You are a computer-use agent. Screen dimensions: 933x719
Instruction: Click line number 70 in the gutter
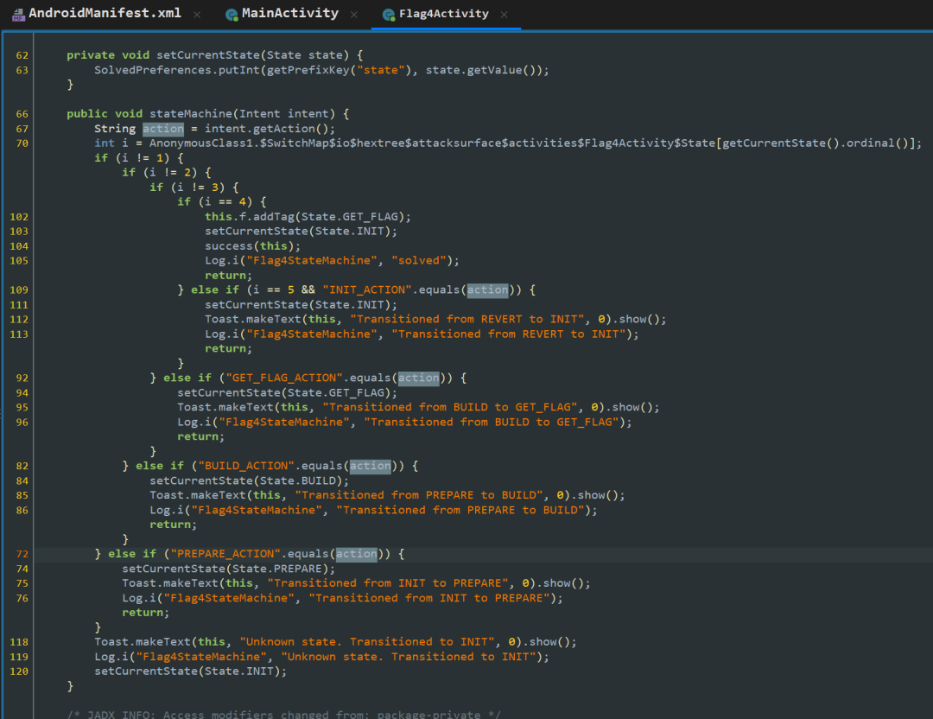point(22,143)
